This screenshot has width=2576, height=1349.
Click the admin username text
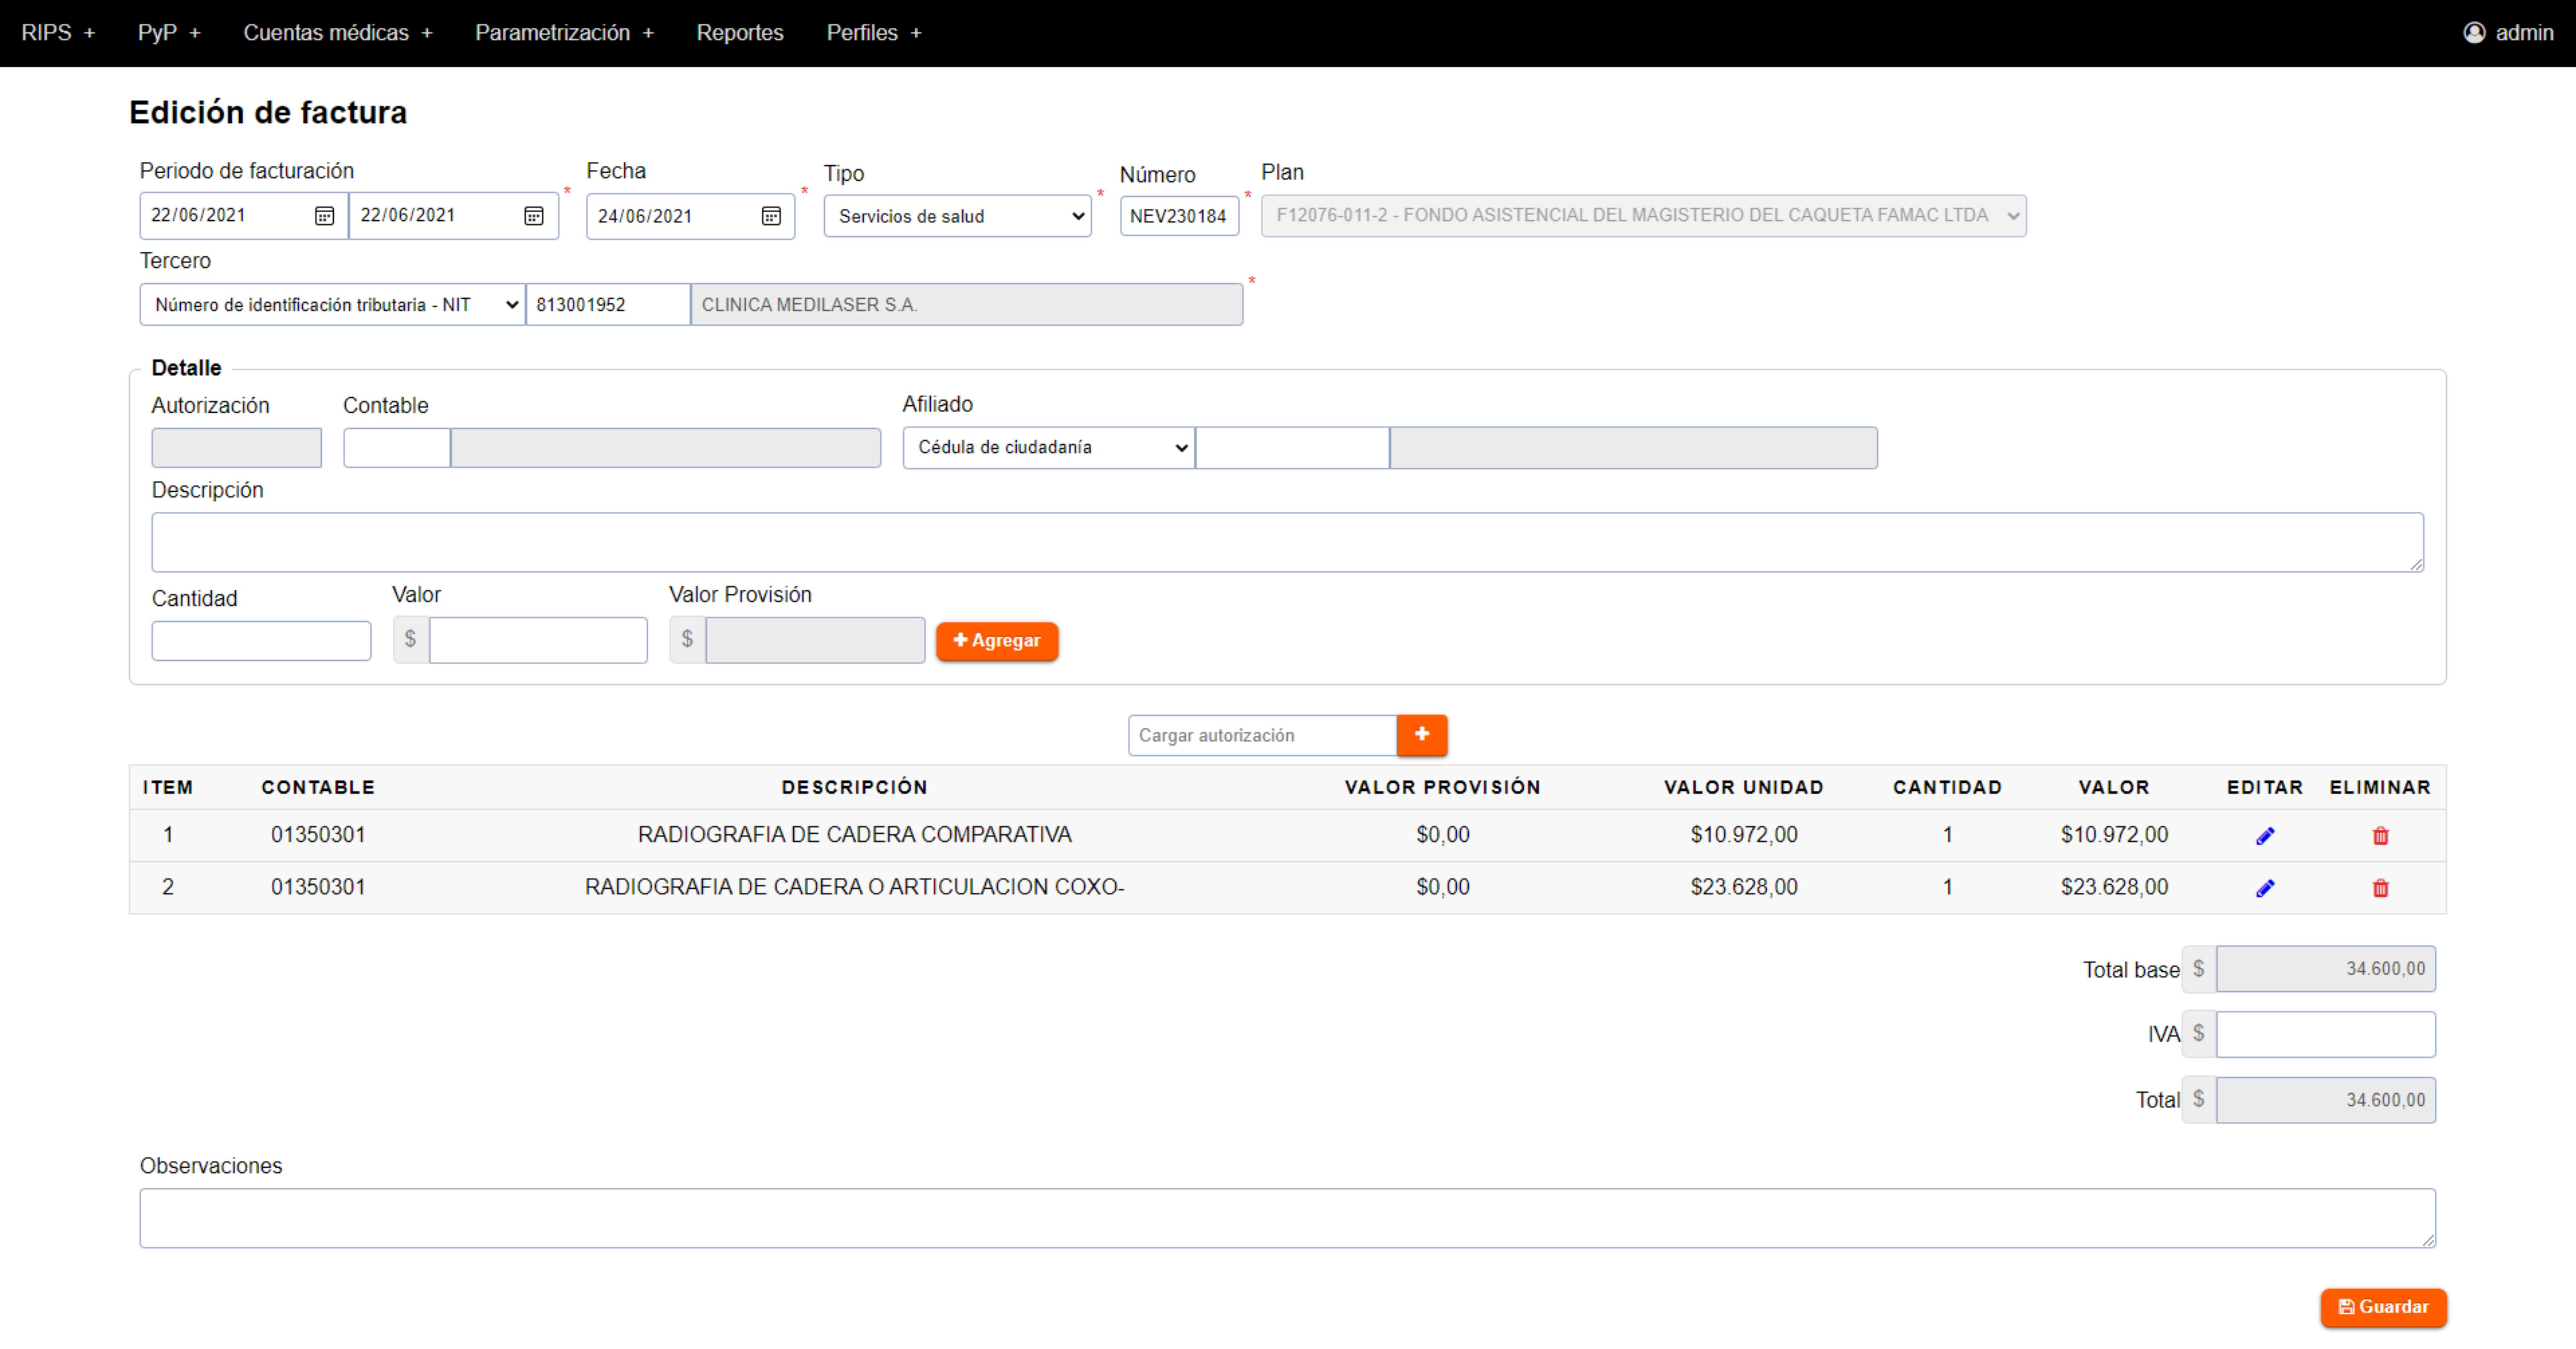click(2524, 33)
